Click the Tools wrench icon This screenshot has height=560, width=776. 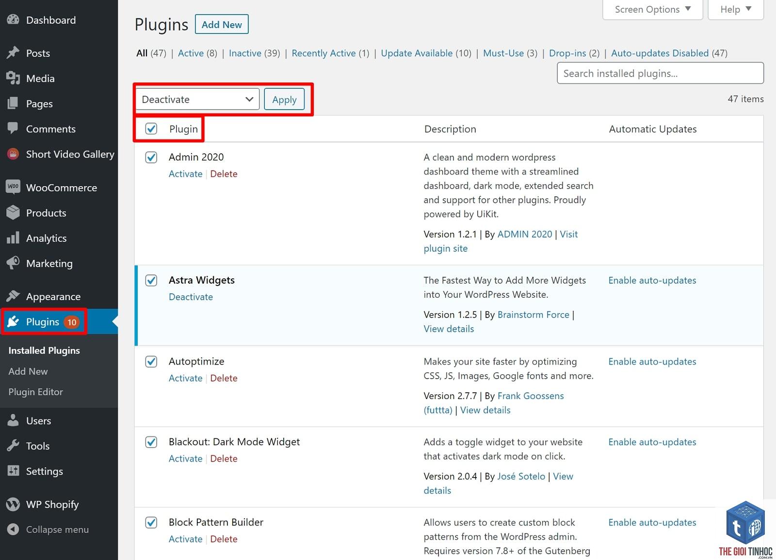(13, 446)
